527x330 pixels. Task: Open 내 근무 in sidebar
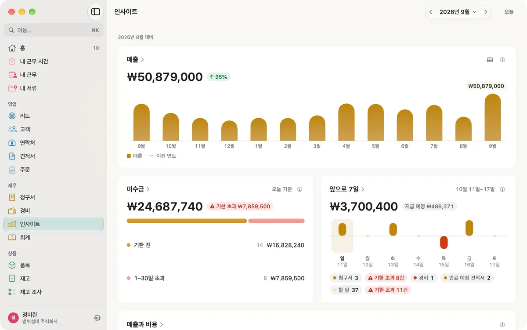(x=54, y=75)
